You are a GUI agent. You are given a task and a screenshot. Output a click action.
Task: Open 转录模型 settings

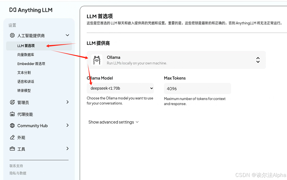(24, 91)
